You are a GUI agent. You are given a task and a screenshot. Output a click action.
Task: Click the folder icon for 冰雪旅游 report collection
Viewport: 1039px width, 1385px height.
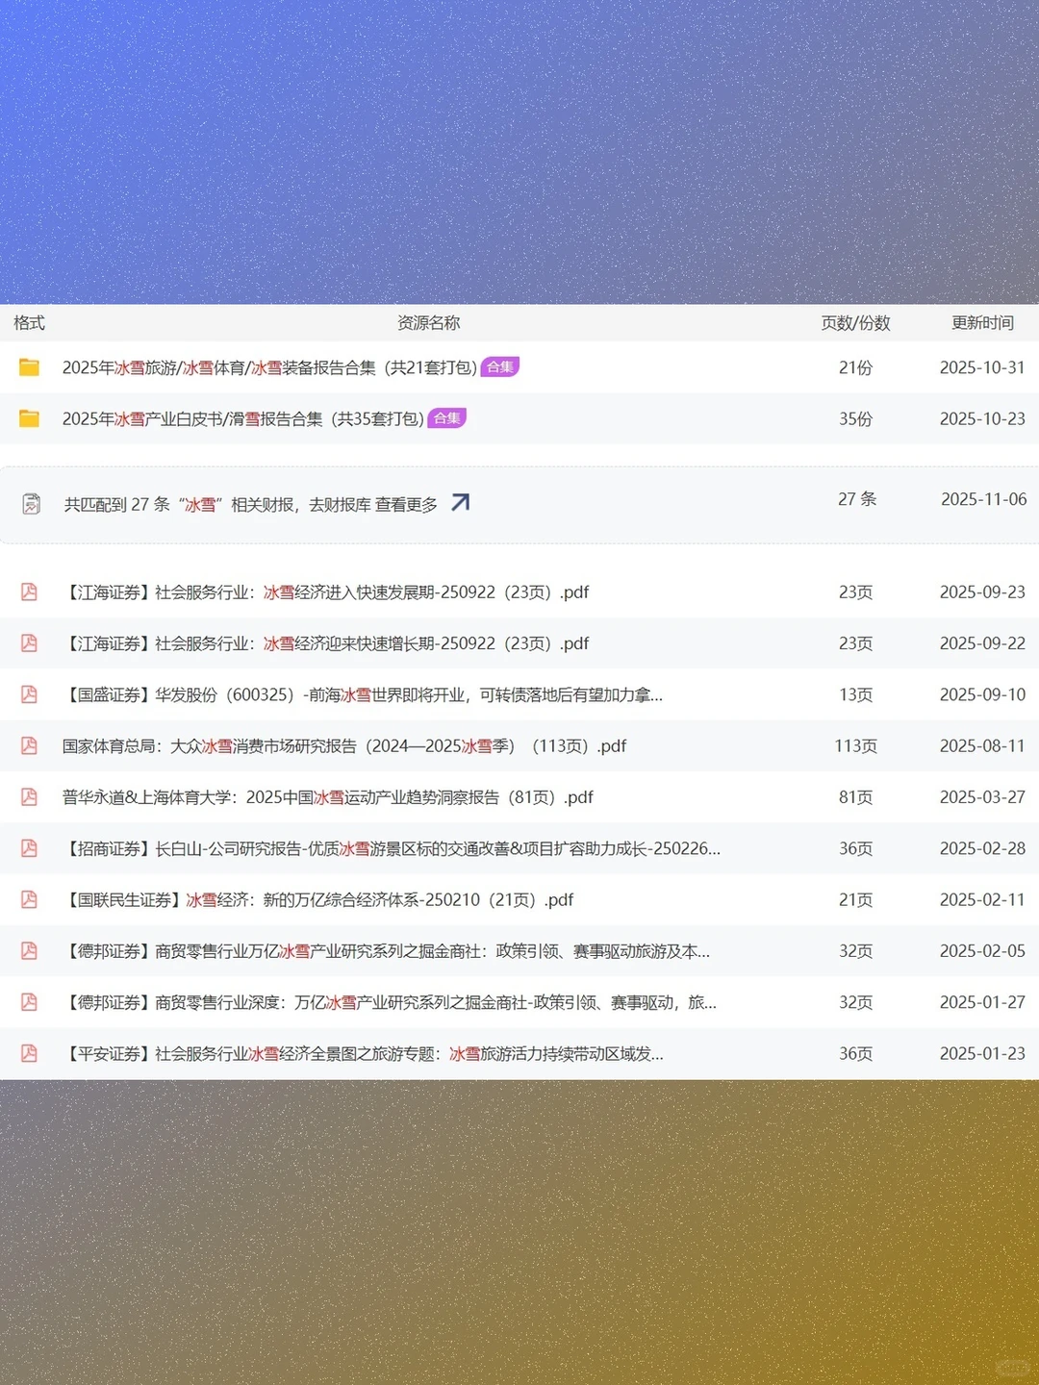click(30, 367)
